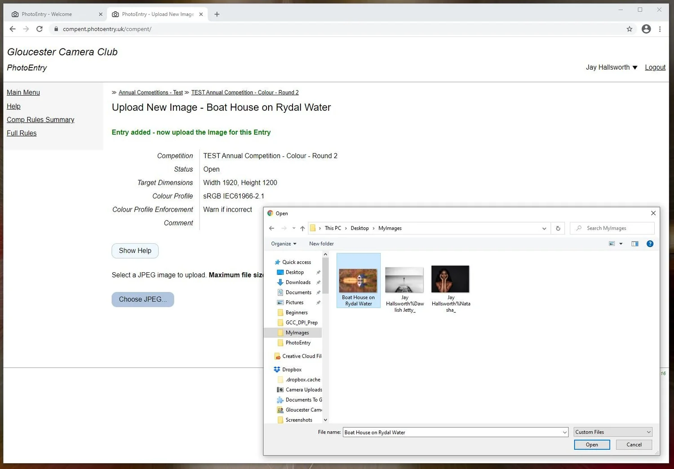Go up one folder level in dialog

pos(302,228)
